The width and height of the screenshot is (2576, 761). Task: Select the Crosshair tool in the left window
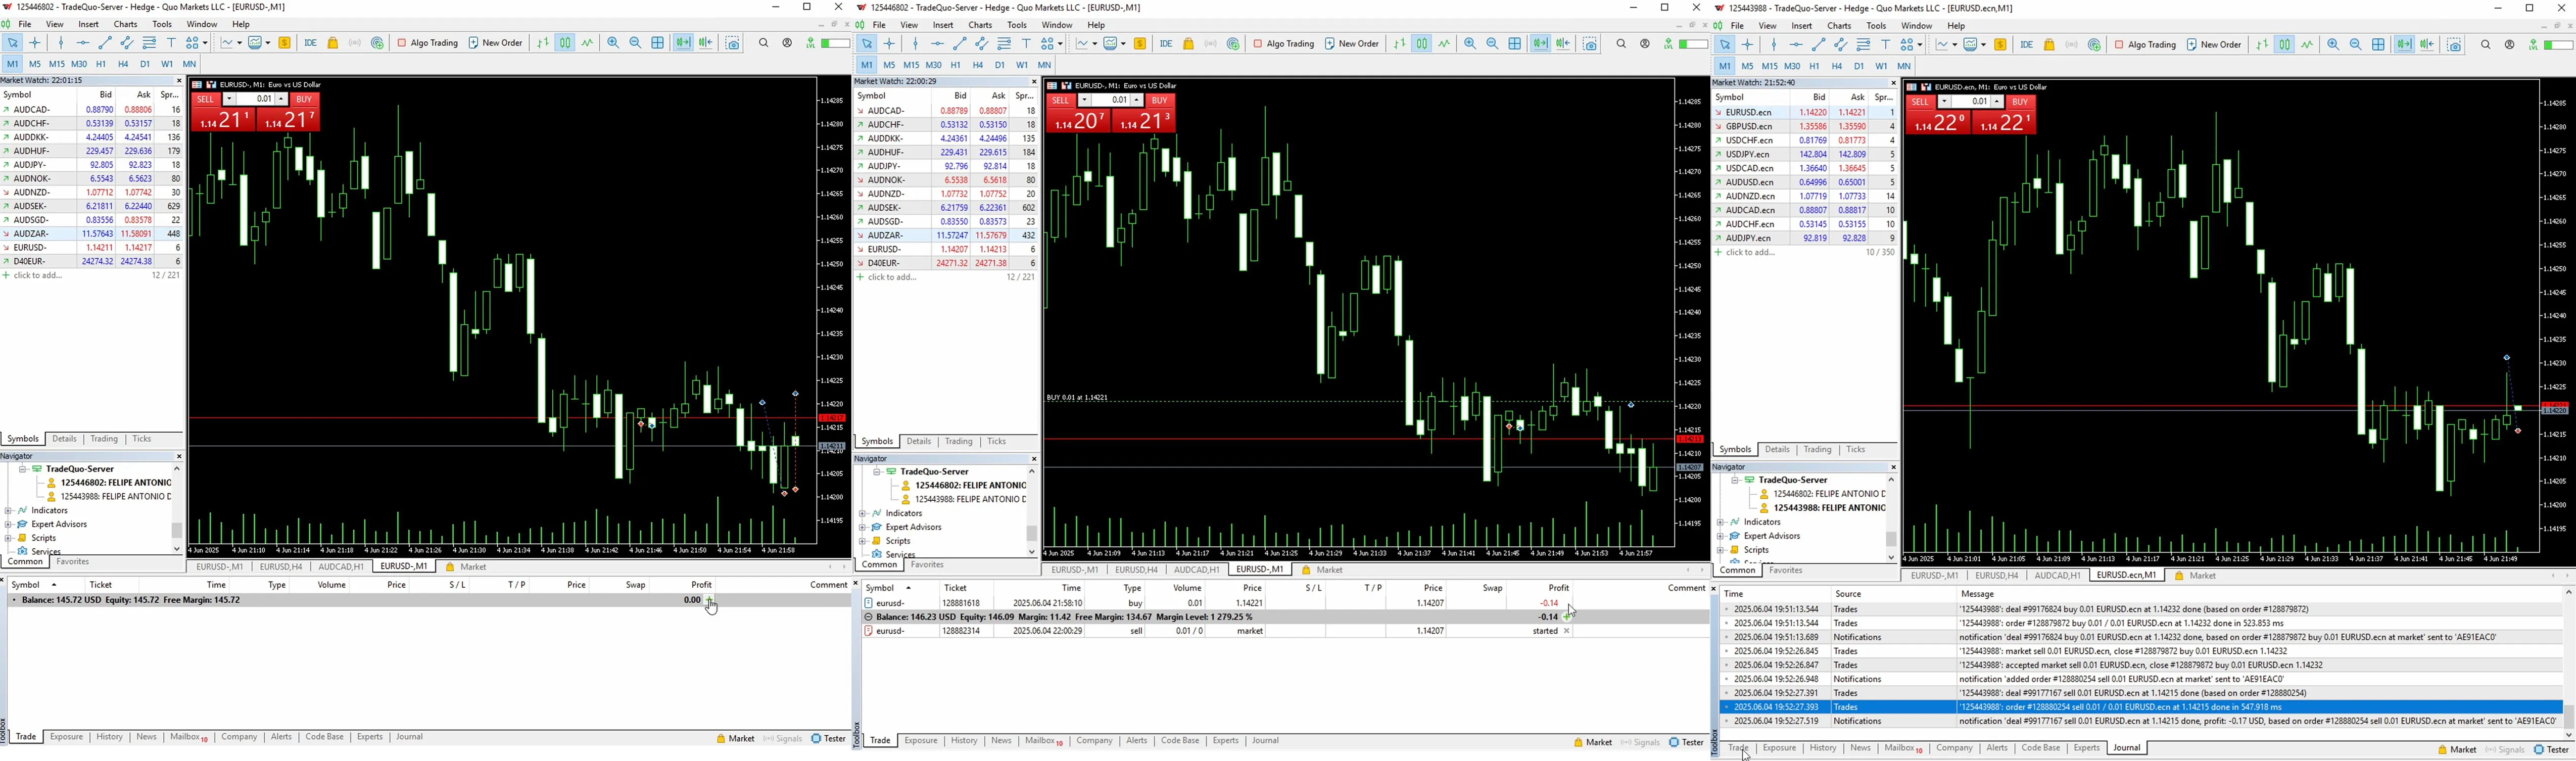point(35,43)
